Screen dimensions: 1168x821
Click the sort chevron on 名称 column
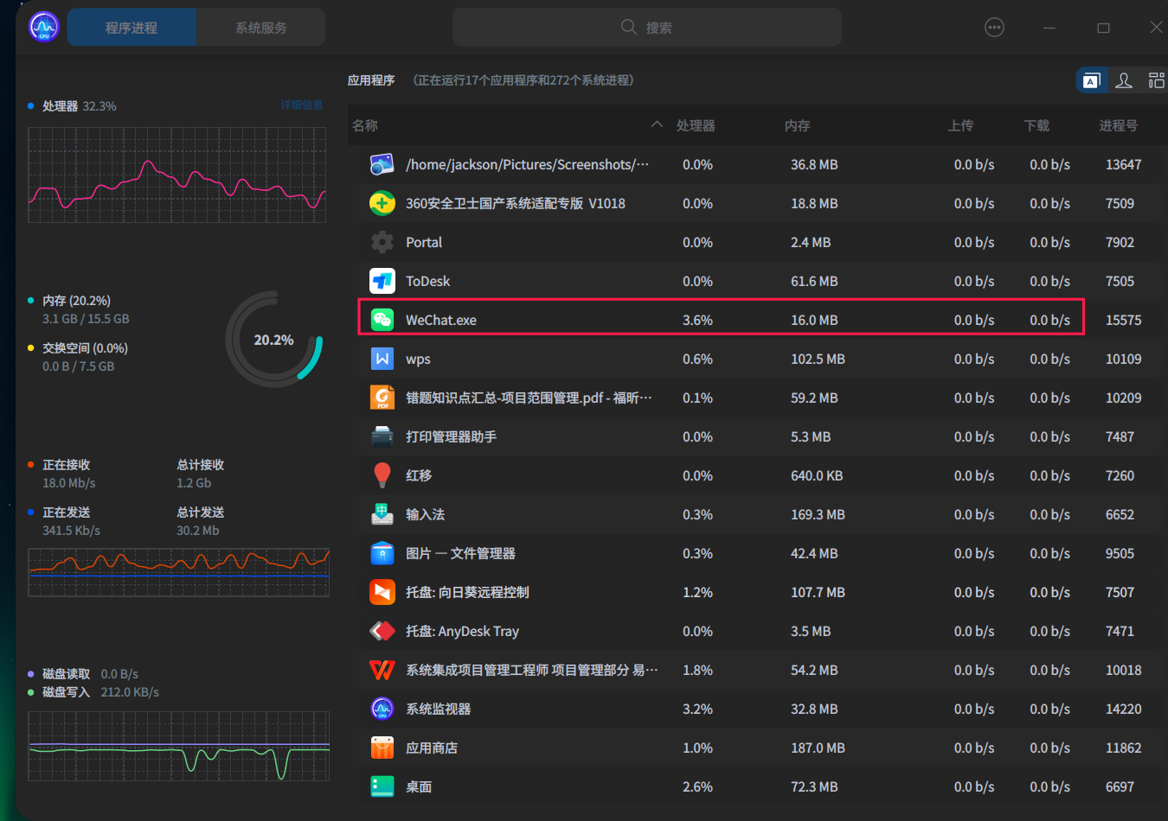(656, 124)
